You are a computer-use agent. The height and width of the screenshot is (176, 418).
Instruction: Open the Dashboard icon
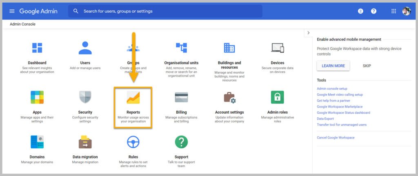pos(37,48)
